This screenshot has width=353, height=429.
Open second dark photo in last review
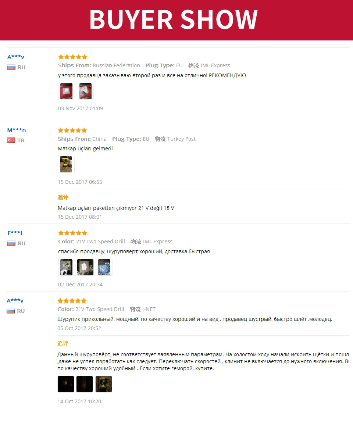pos(85,384)
